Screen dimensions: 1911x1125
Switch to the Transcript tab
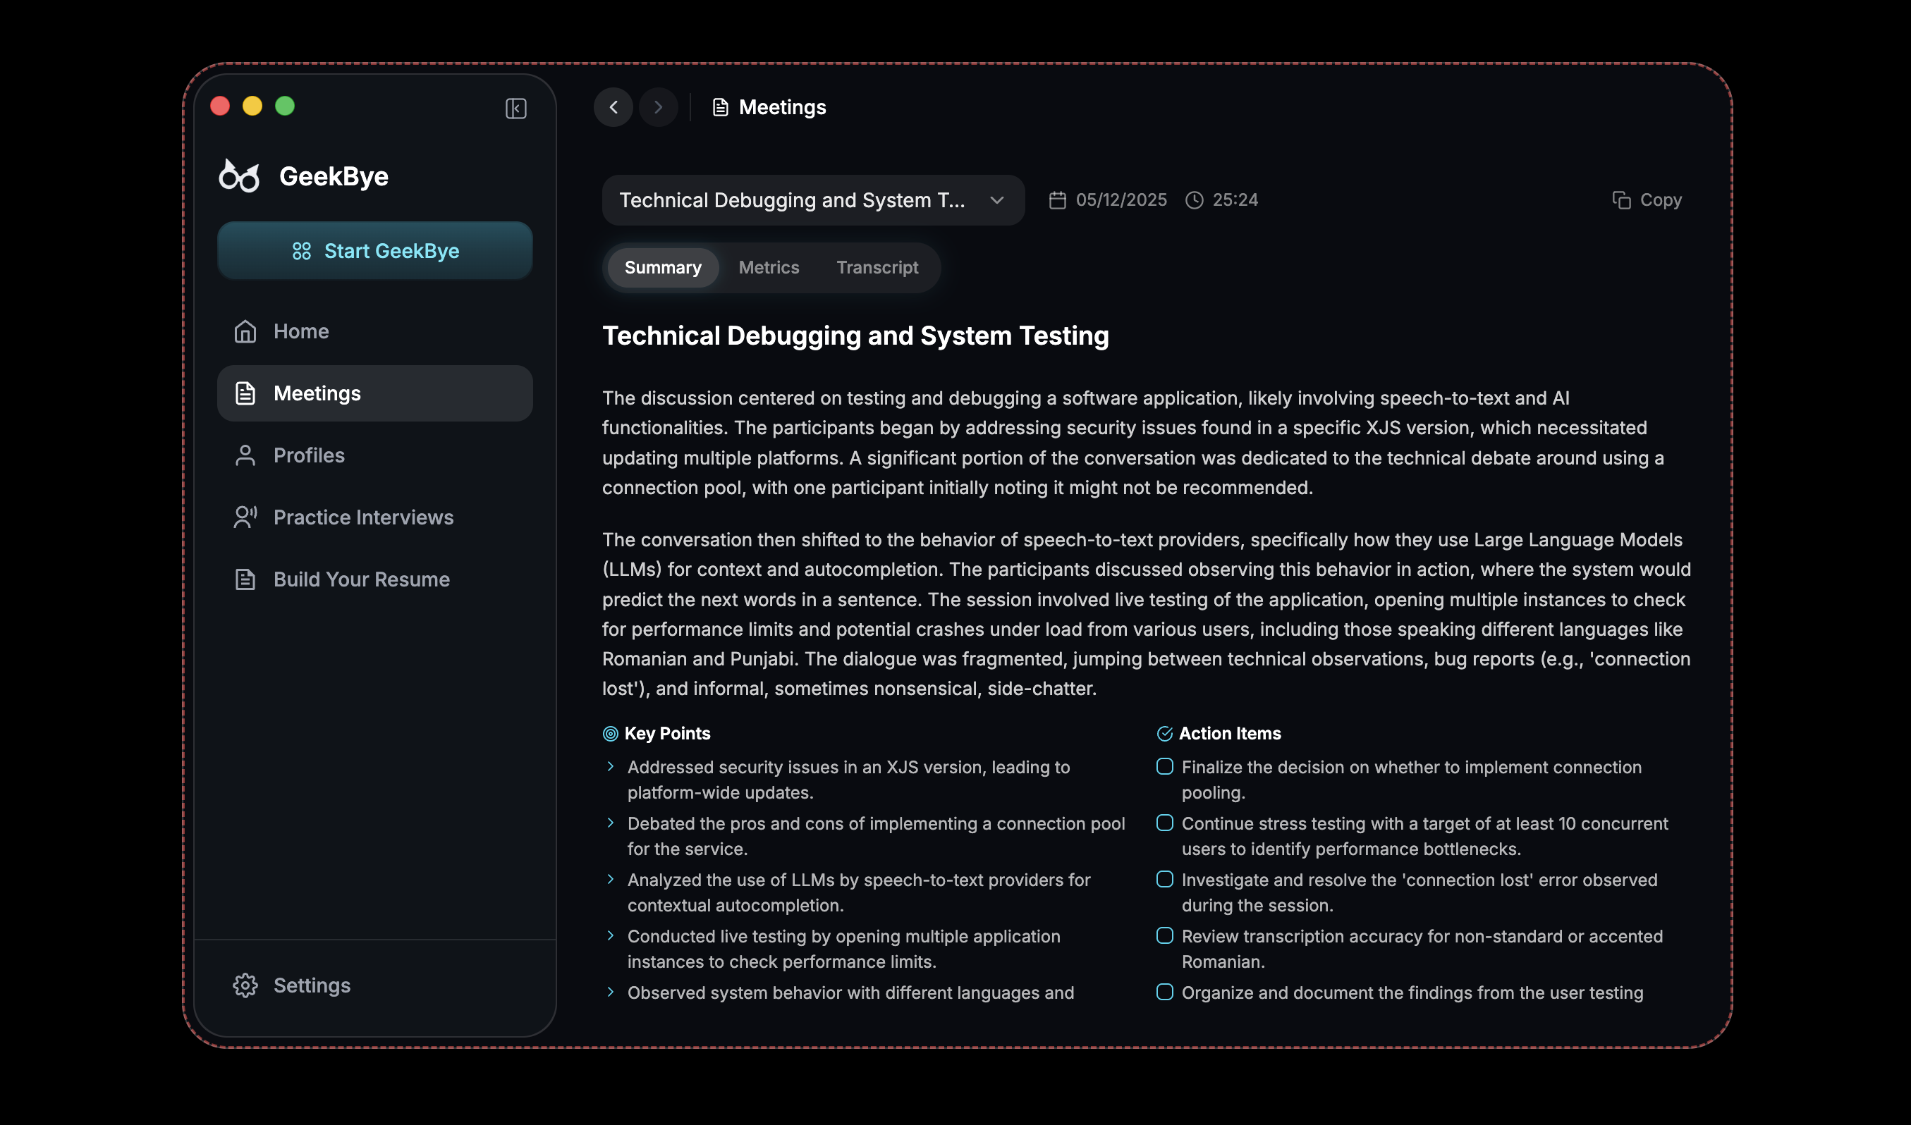point(877,268)
